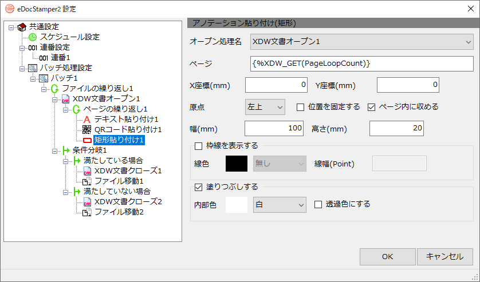Screen dimensions: 480x282
Task: Open the 原点 dropdown showing 左上
Action: pos(265,107)
